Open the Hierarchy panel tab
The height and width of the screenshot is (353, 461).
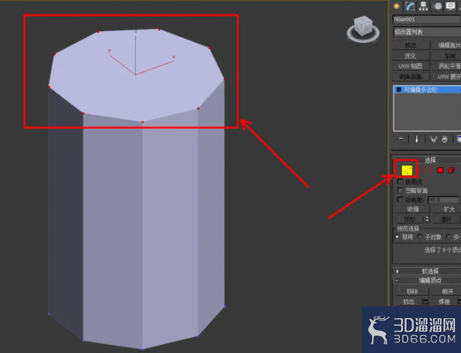[423, 6]
